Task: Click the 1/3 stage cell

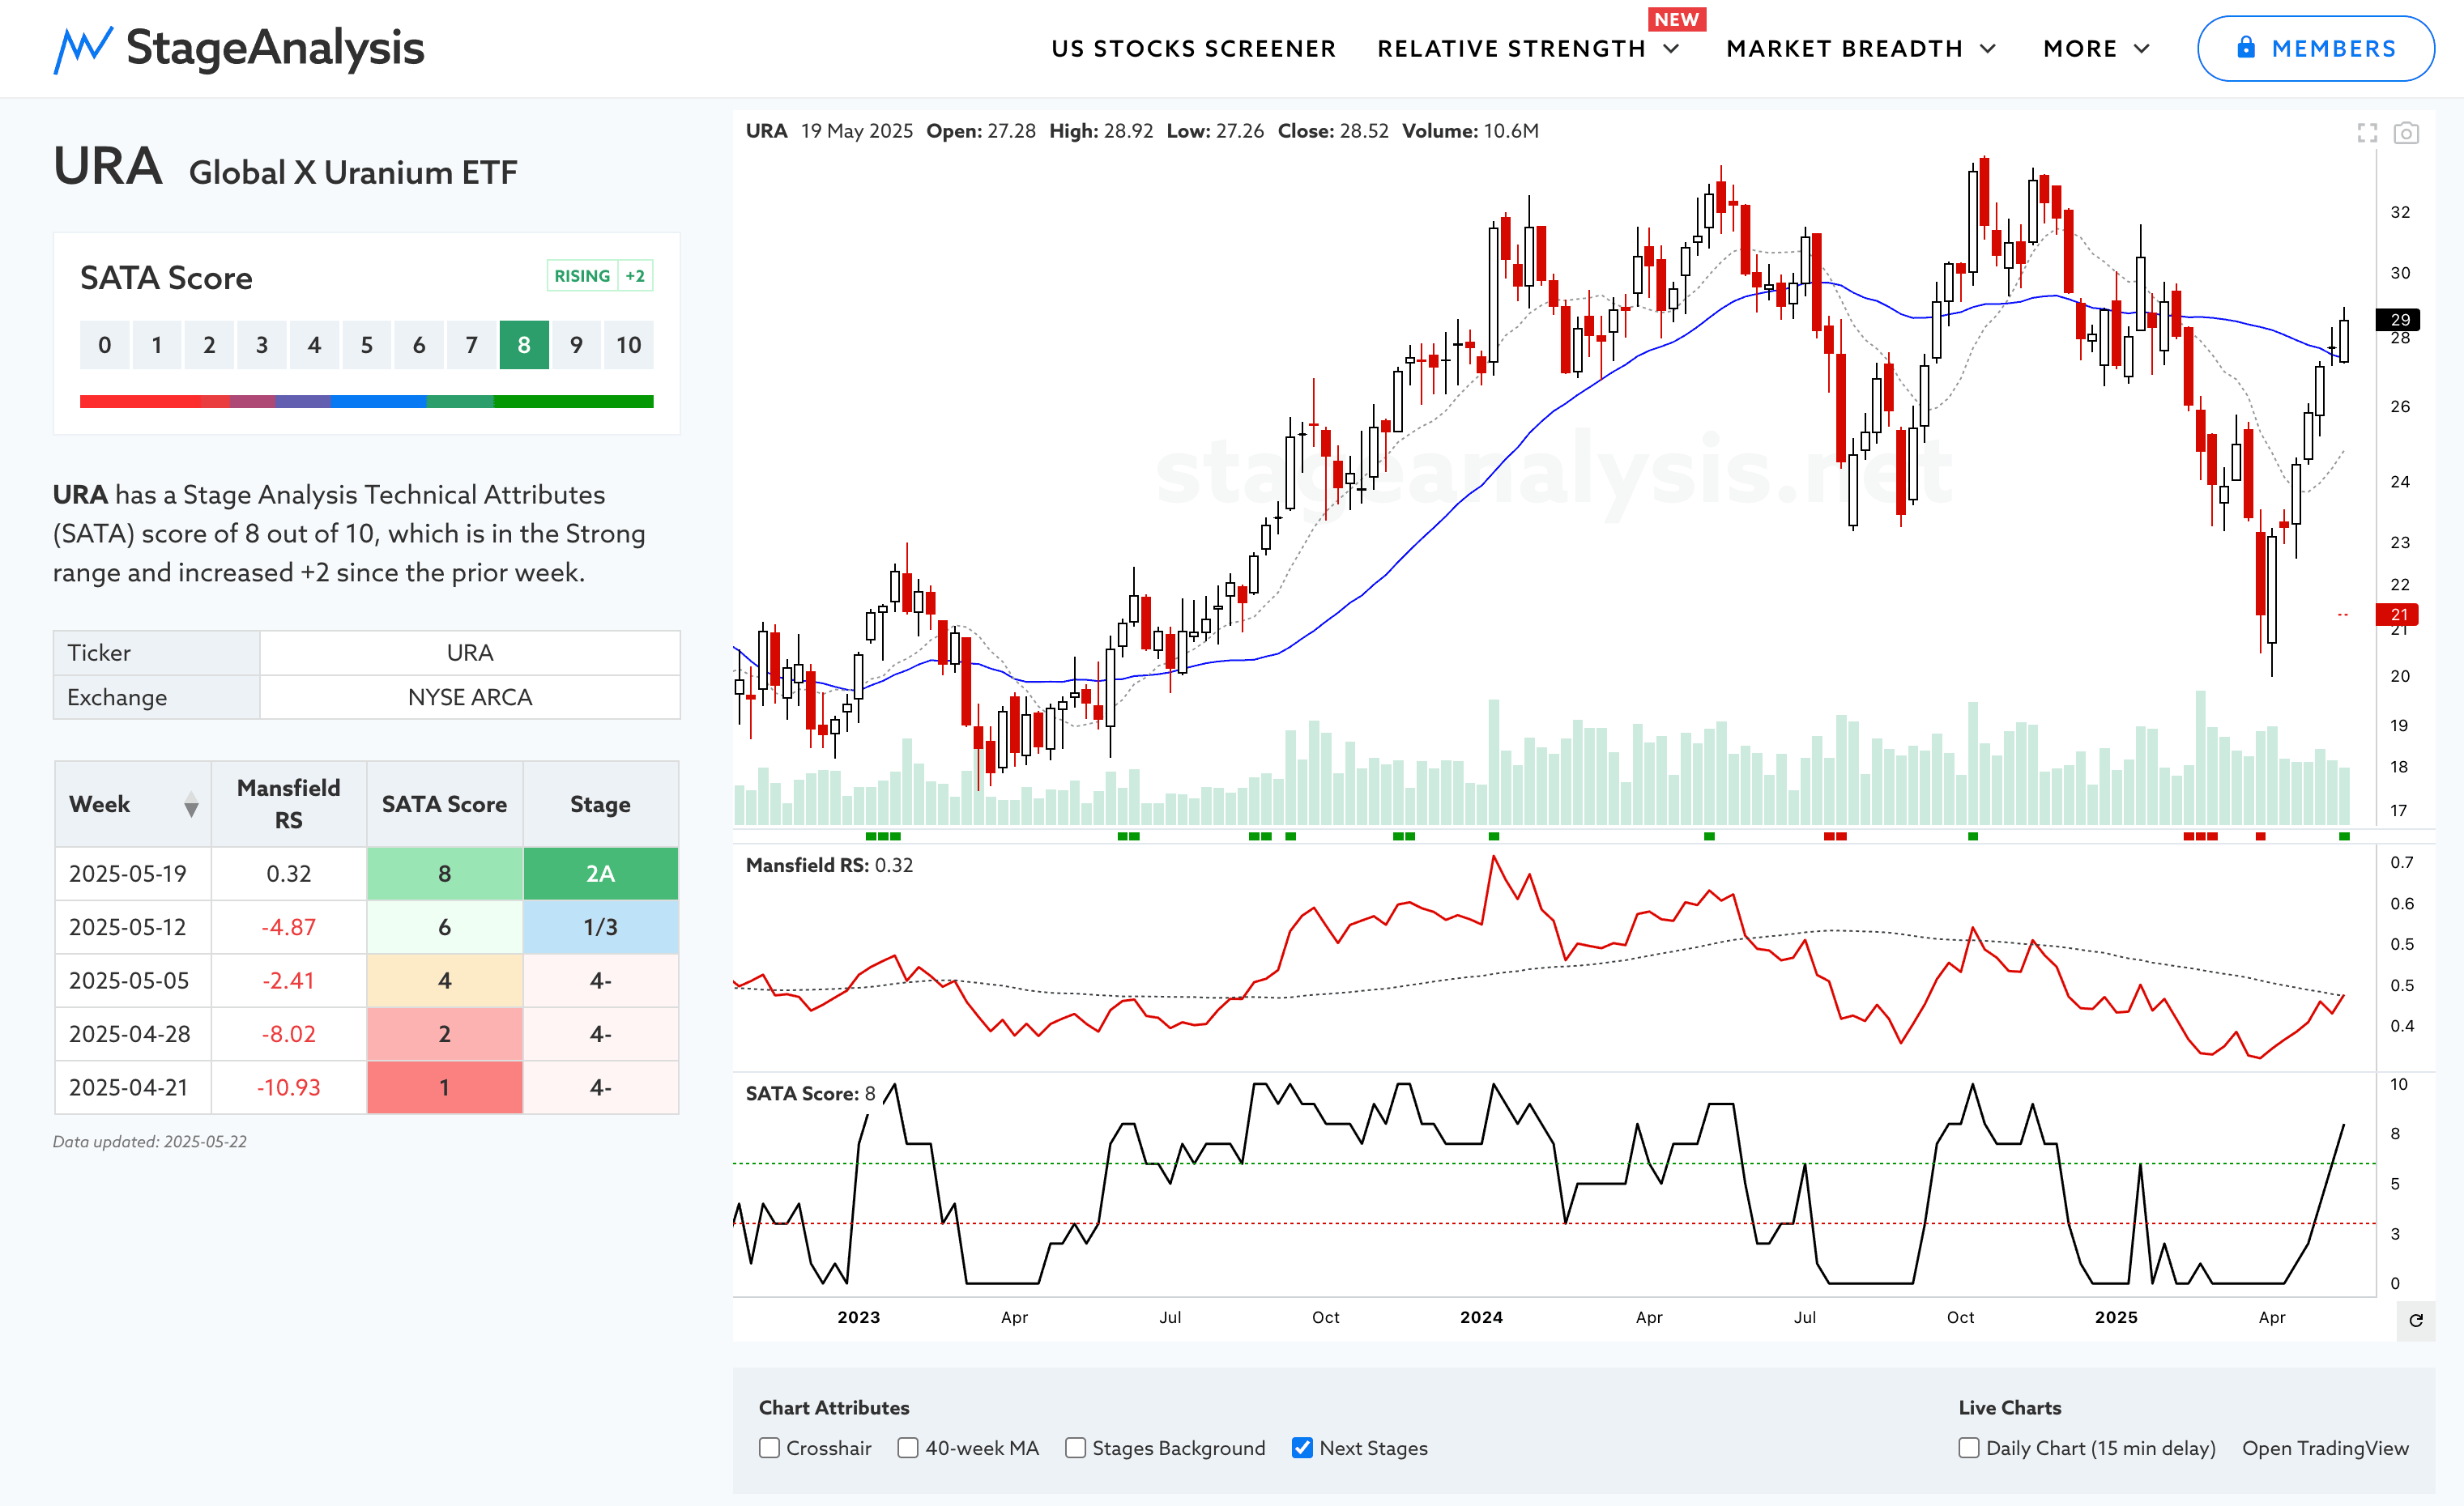Action: point(600,927)
